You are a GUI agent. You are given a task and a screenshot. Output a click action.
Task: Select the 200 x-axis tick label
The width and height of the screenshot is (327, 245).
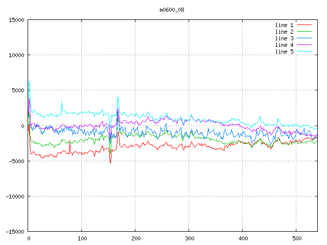pos(135,238)
